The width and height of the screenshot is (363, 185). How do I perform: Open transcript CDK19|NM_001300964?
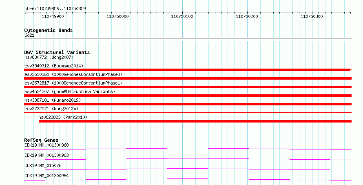(46, 176)
